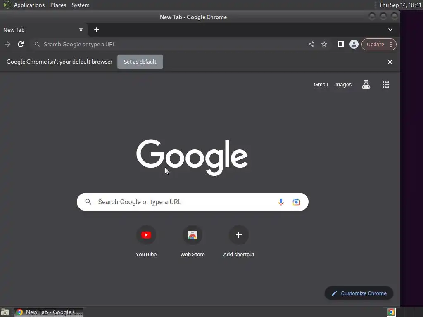Bookmark this tab with the star icon

click(324, 44)
